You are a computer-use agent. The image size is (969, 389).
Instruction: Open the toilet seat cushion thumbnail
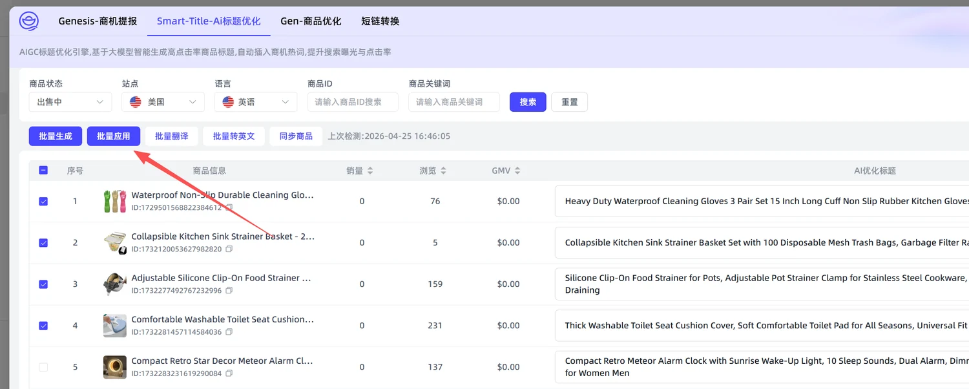[115, 325]
